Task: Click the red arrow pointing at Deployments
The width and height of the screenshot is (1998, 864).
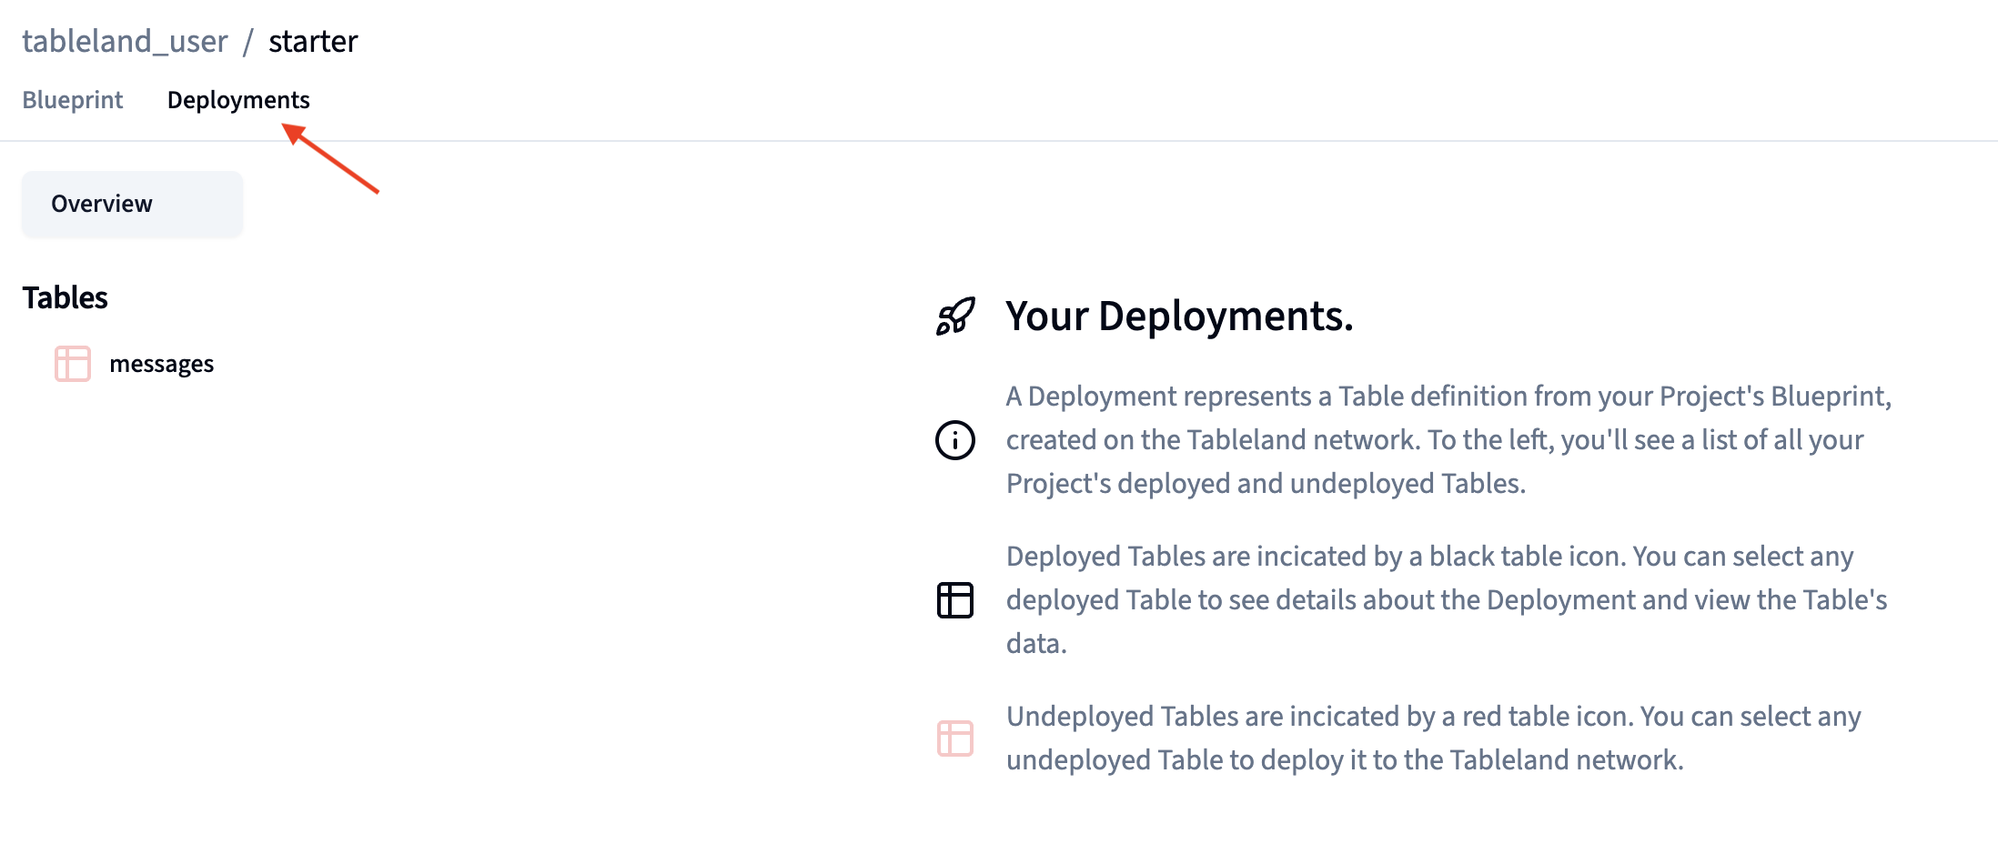Action: click(x=331, y=160)
